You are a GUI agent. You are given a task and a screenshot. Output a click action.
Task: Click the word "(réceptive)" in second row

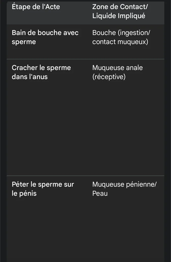point(109,77)
